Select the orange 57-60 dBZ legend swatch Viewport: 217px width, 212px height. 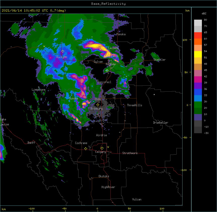(198, 42)
